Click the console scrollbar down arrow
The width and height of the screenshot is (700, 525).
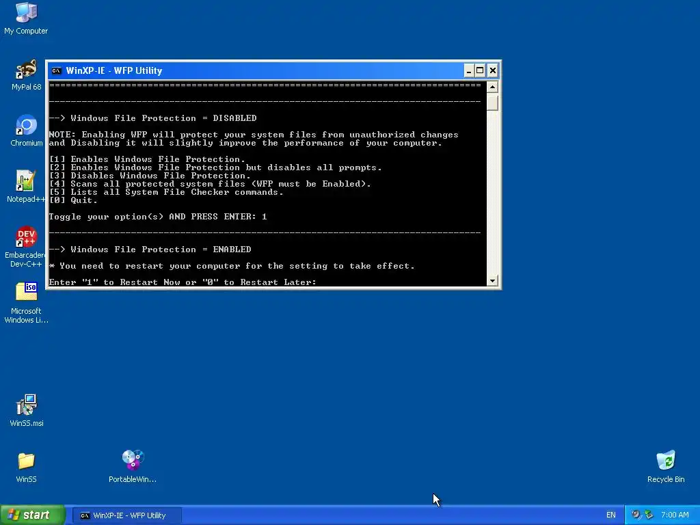click(x=492, y=281)
